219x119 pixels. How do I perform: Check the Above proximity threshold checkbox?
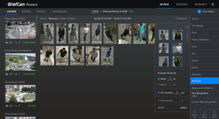159,84
